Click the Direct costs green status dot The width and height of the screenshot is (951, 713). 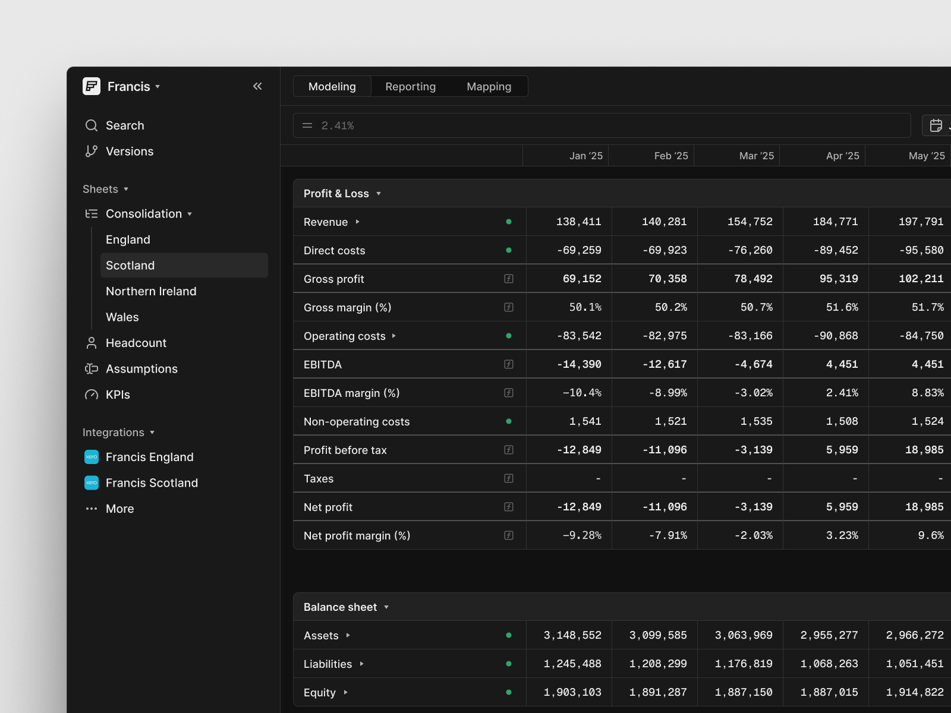click(509, 250)
